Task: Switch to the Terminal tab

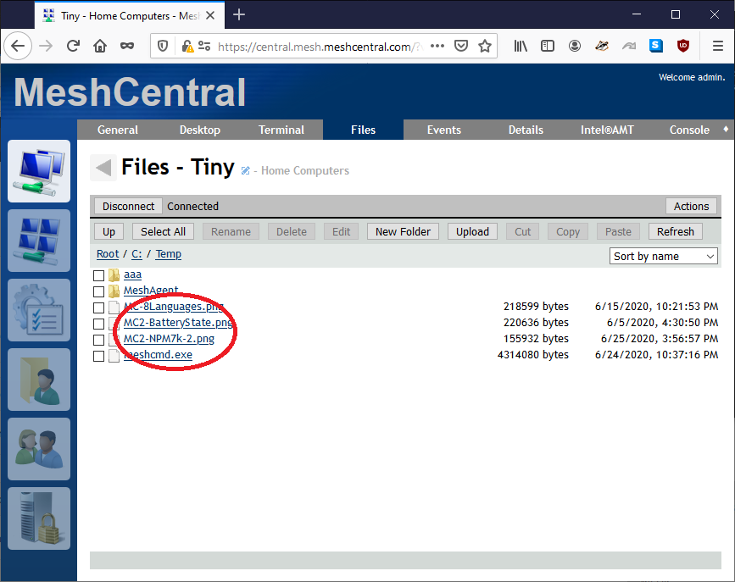Action: point(281,130)
